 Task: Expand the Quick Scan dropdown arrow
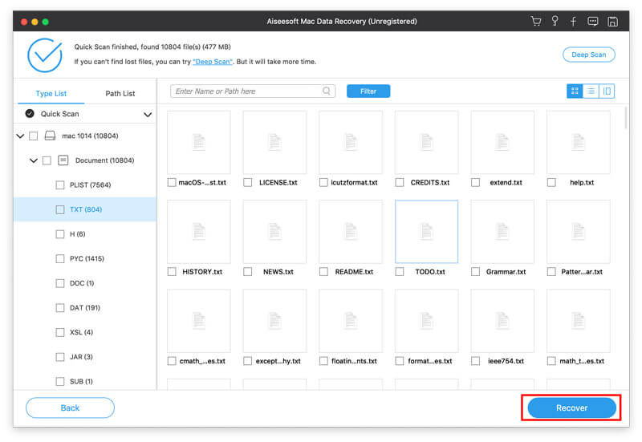click(x=148, y=115)
